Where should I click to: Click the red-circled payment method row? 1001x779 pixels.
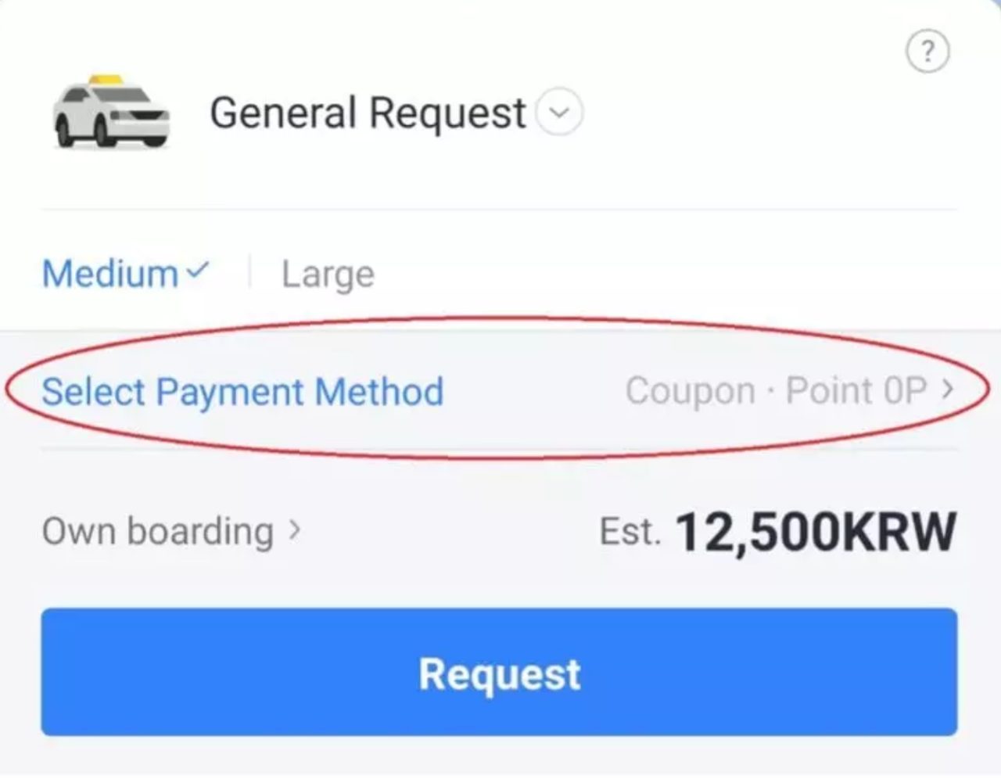point(497,390)
